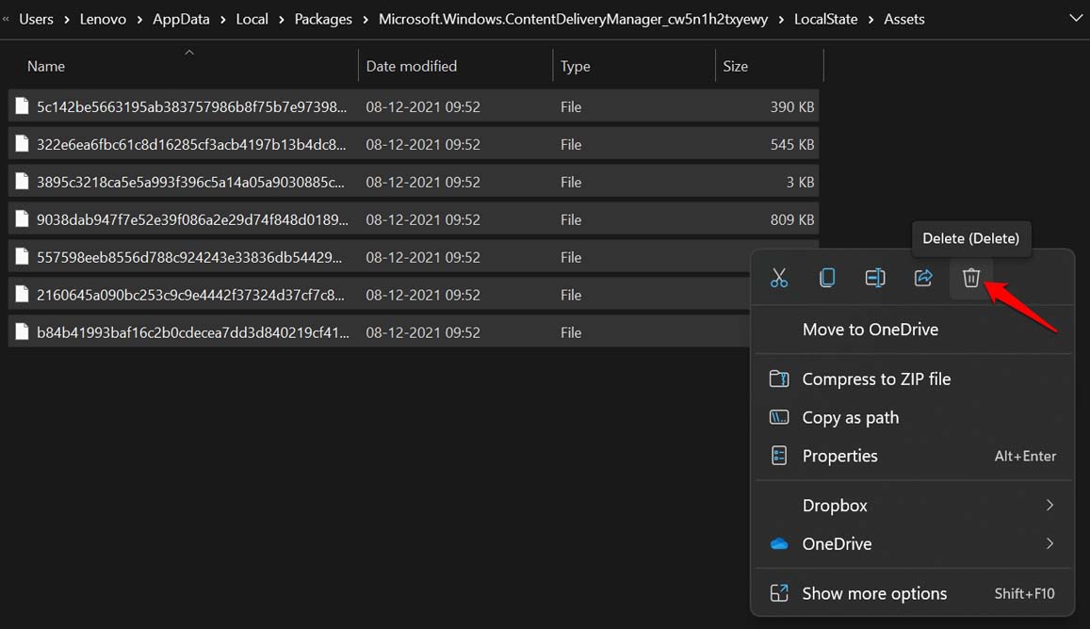The height and width of the screenshot is (629, 1090).
Task: Select file starting with 5c142be5663195ab
Action: [191, 107]
